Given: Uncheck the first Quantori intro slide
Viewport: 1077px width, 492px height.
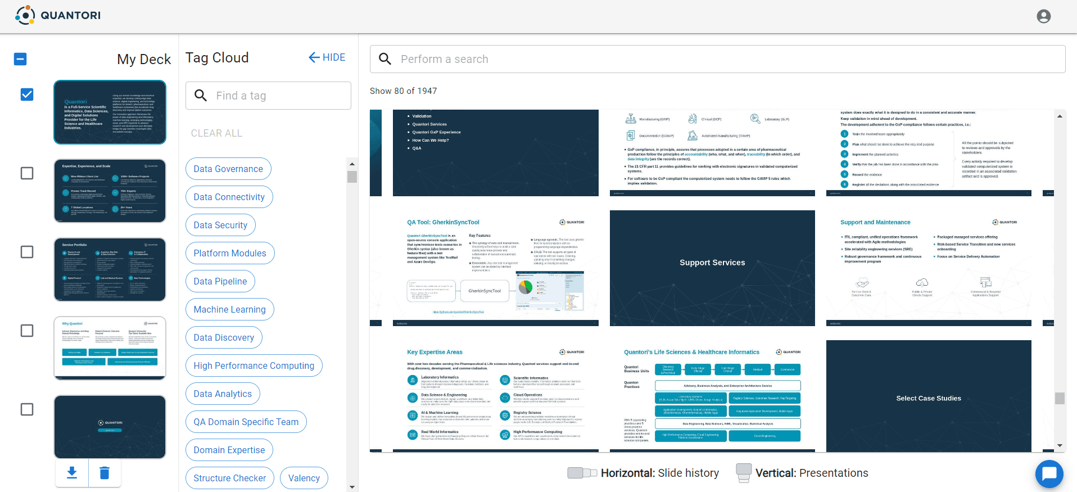Looking at the screenshot, I should click(27, 94).
